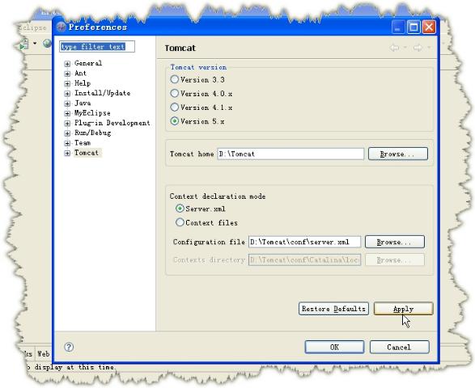This screenshot has width=475, height=388.
Task: Select Team in preferences tree
Action: click(x=83, y=143)
